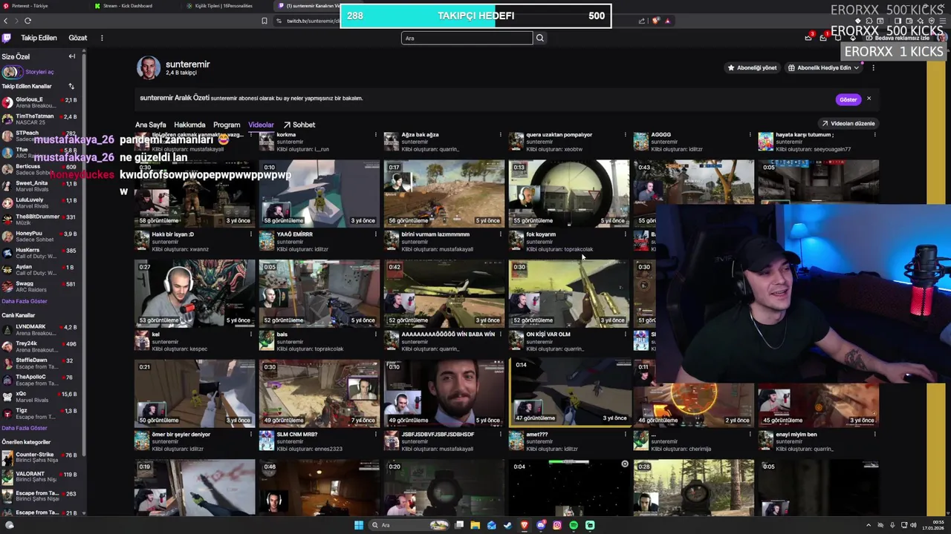Viewport: 951px width, 534px height.
Task: Open the Program tab
Action: (227, 125)
